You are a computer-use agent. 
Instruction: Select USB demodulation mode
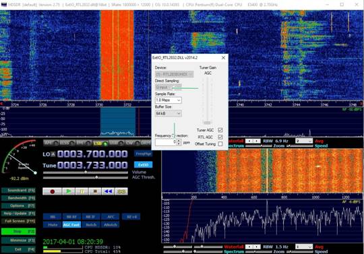point(117,143)
